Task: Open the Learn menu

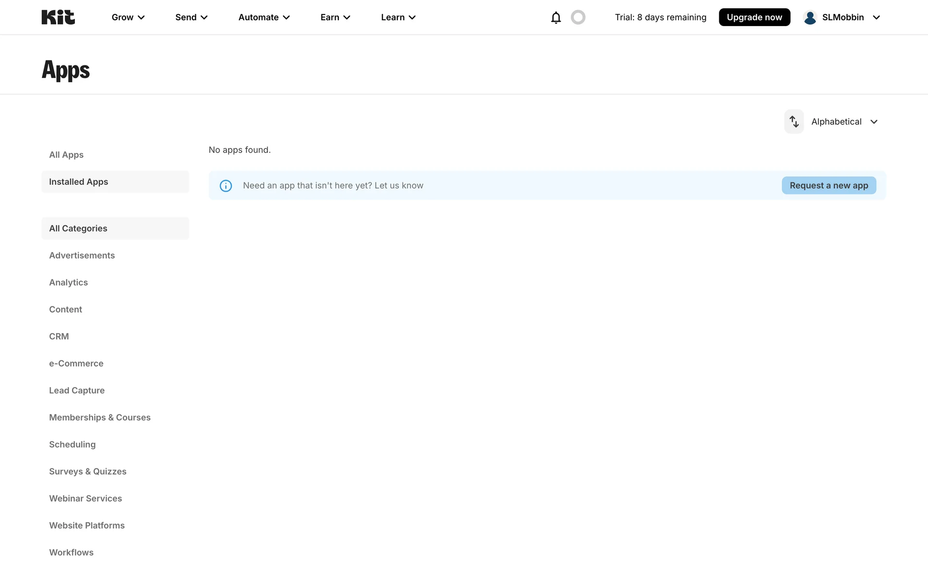Action: point(398,17)
